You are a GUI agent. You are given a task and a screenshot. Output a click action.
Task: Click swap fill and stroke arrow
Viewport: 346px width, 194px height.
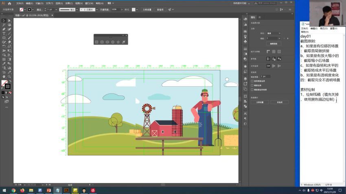[x=10, y=81]
